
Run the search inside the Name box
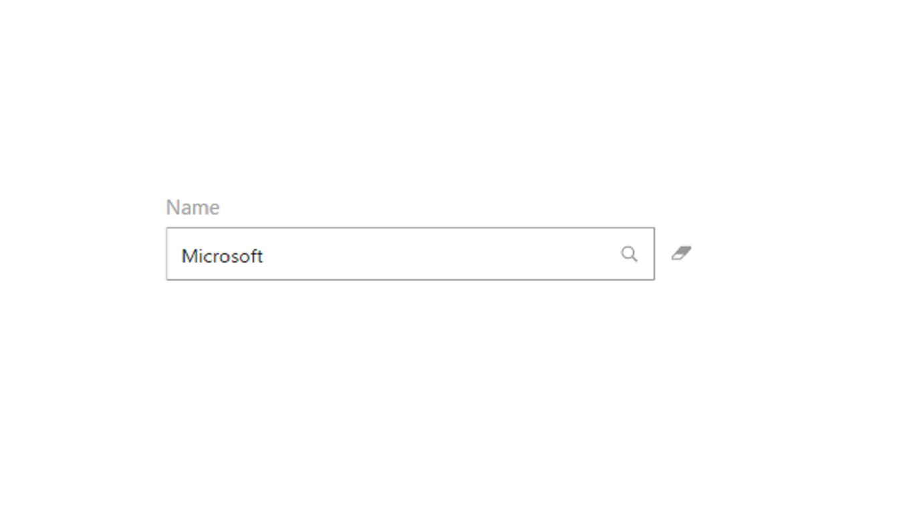point(629,254)
